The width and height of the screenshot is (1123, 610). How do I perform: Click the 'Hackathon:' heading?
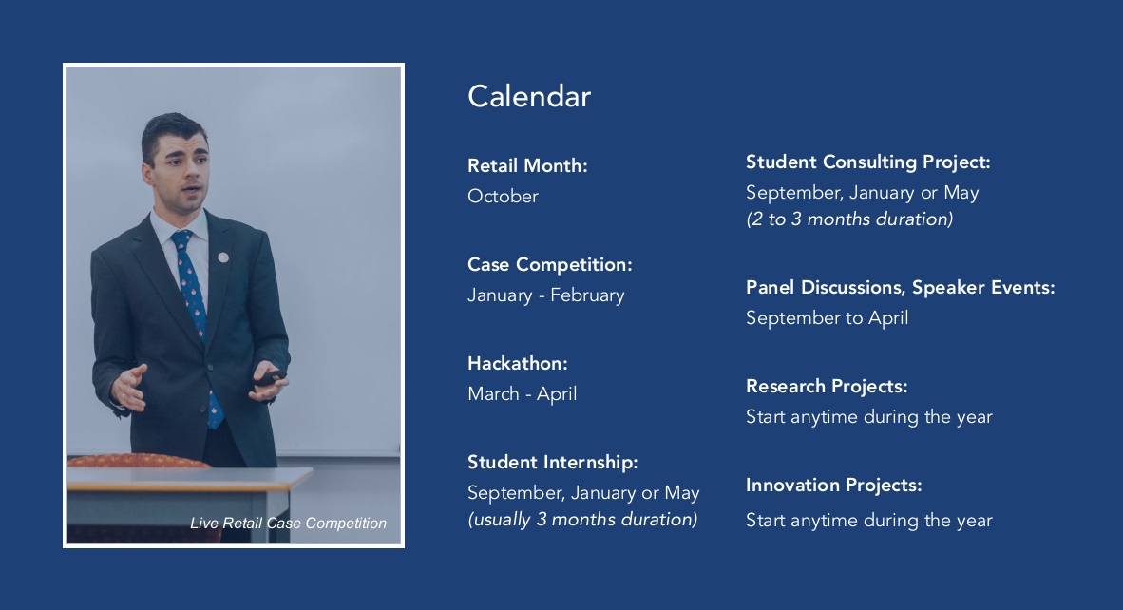(x=517, y=363)
